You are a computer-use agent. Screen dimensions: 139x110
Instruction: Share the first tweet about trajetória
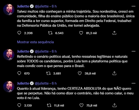114,33
